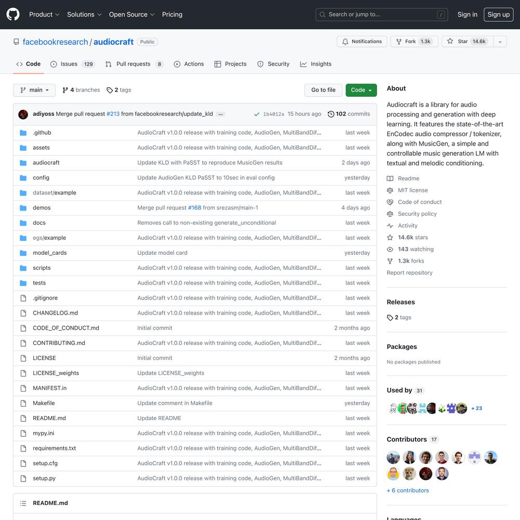Click the model_cards folder icon
This screenshot has height=520, width=520.
(x=23, y=253)
